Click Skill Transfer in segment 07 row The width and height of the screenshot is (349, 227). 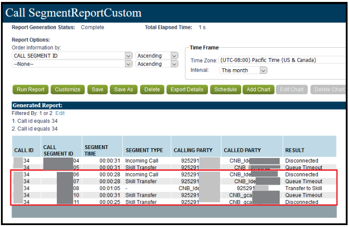(x=141, y=181)
